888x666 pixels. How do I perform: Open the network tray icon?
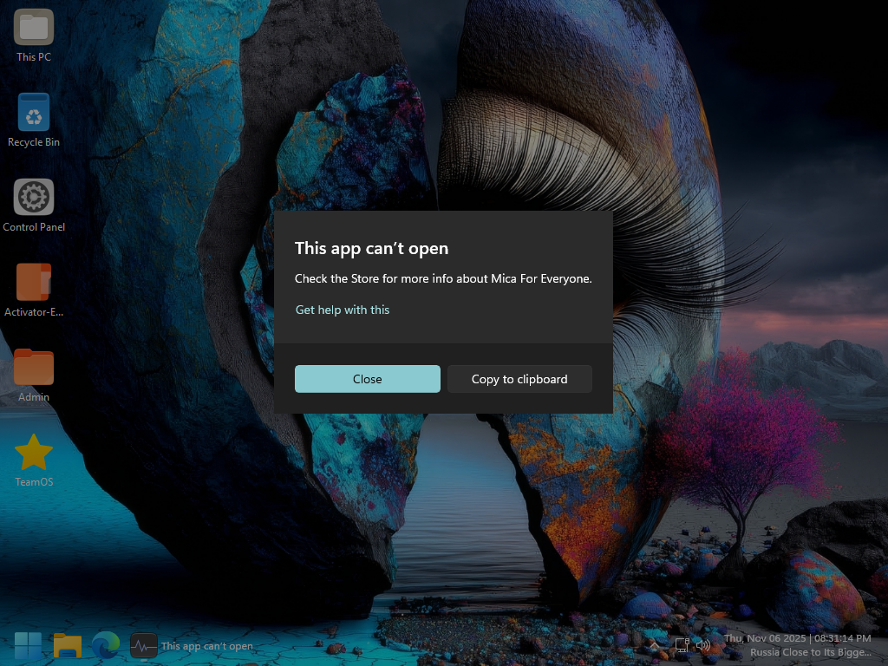point(682,645)
